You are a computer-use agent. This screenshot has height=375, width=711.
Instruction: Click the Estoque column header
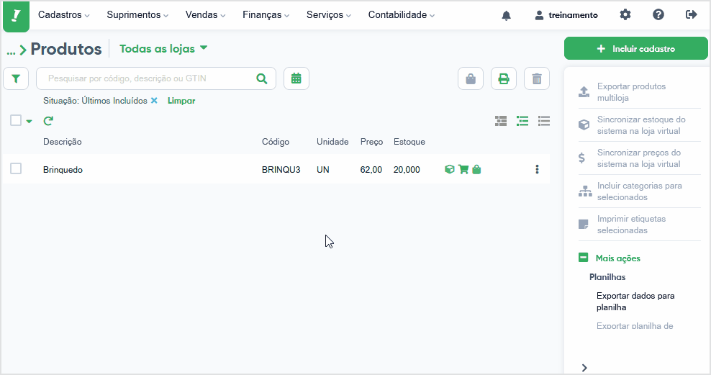pyautogui.click(x=409, y=142)
